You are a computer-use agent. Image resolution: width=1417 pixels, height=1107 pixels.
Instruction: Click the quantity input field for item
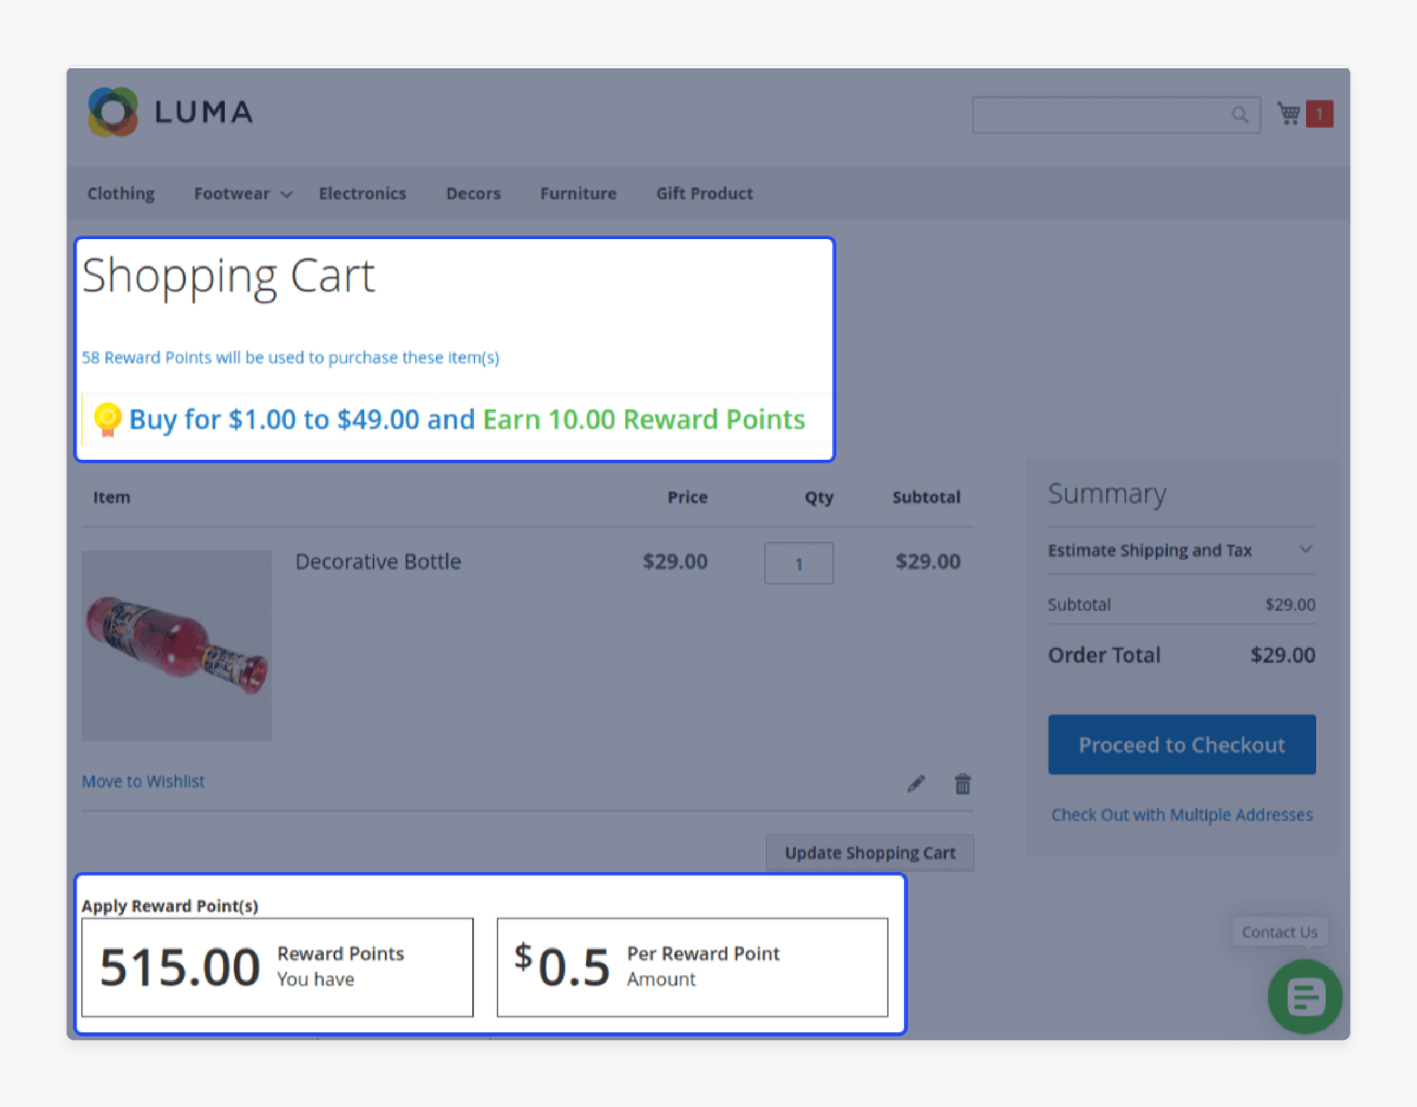pos(800,563)
